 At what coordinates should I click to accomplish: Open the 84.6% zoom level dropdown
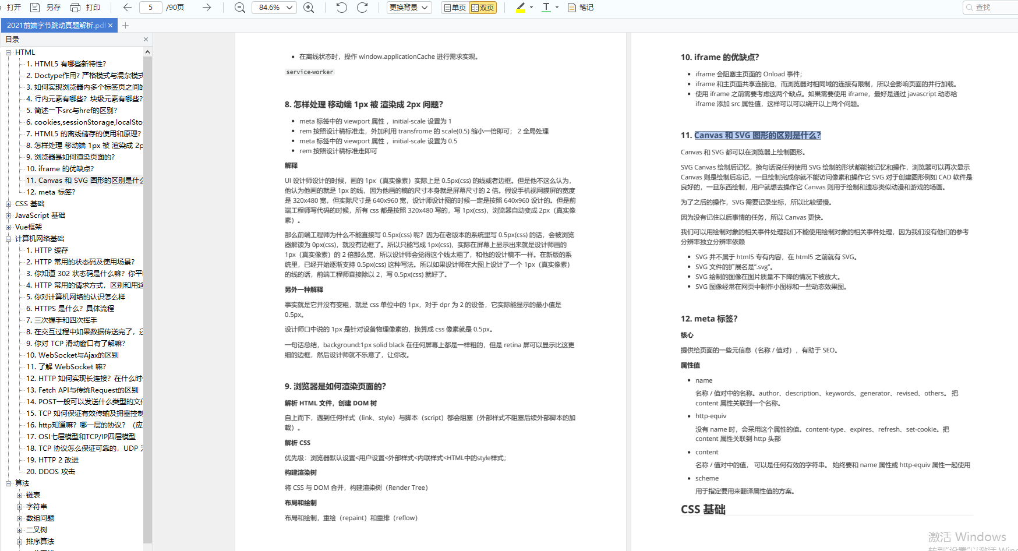(274, 8)
